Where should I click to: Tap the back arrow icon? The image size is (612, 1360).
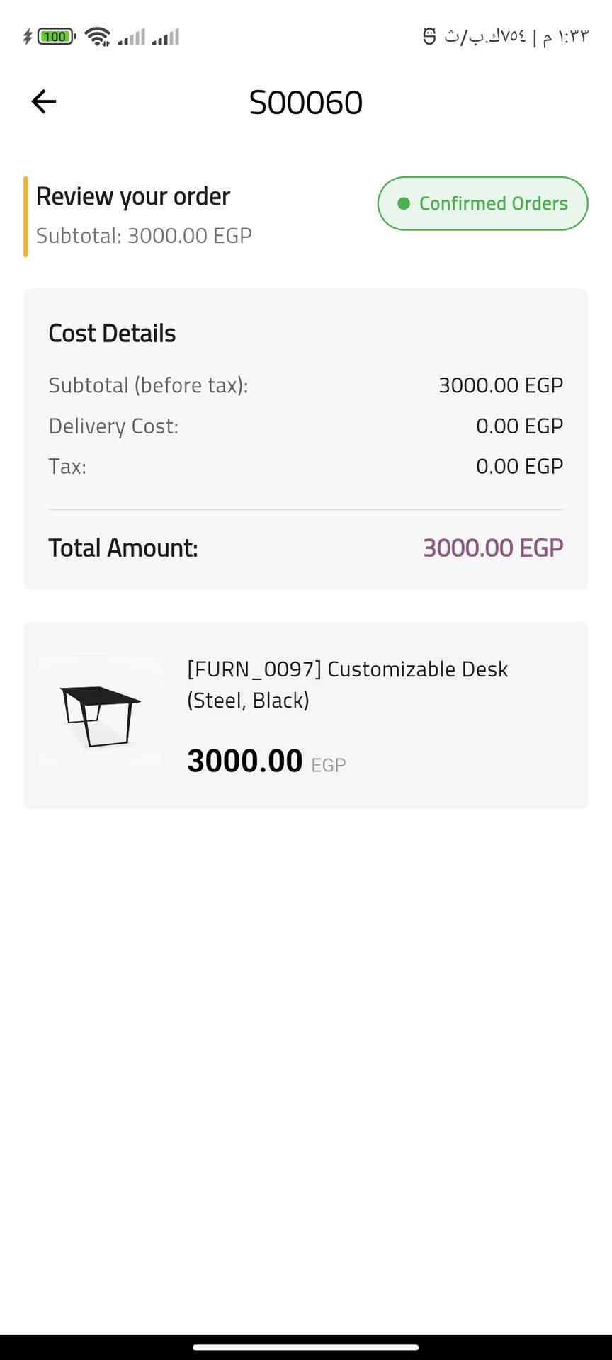pyautogui.click(x=44, y=102)
